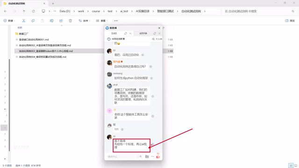Screen dimensions: 299x168
Task: Copy the selected file via toolbar icon
Action: click(x=33, y=21)
